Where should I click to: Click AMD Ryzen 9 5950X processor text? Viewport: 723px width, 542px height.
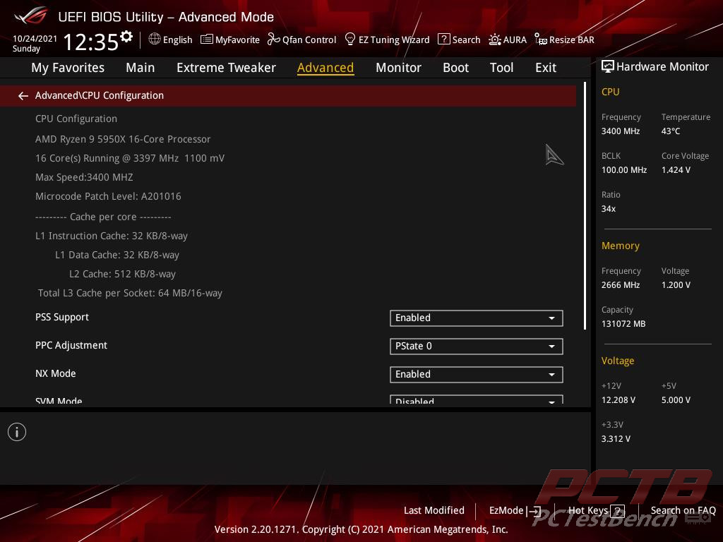click(x=123, y=139)
